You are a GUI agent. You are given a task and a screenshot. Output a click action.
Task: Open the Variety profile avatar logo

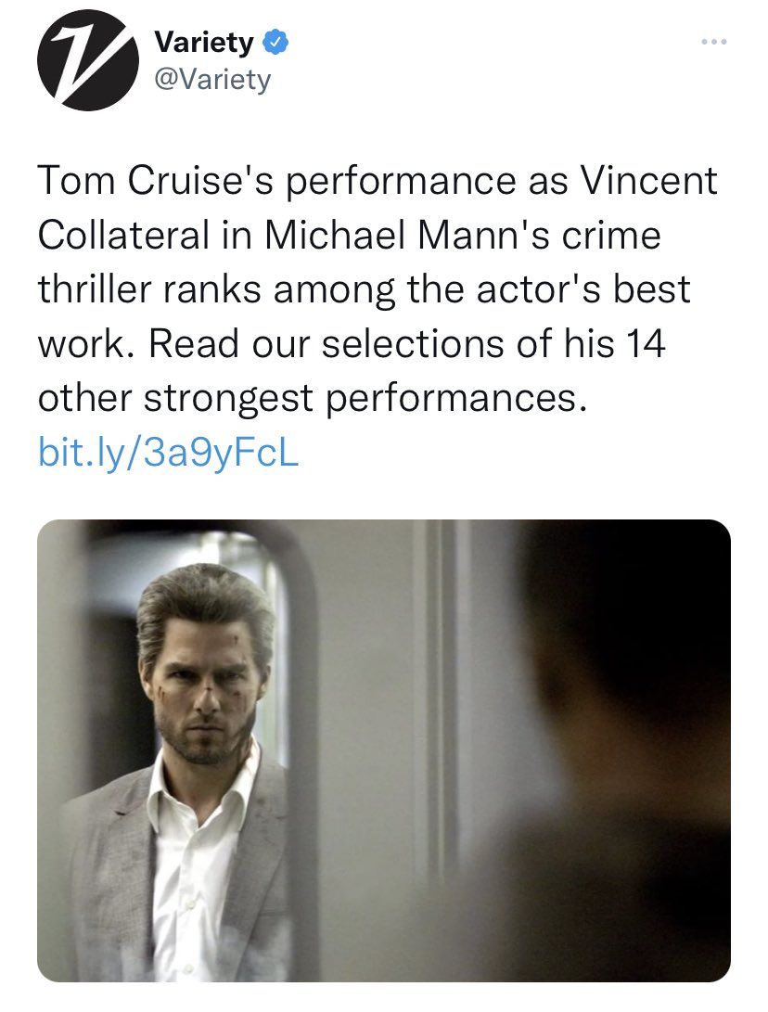pos(82,61)
